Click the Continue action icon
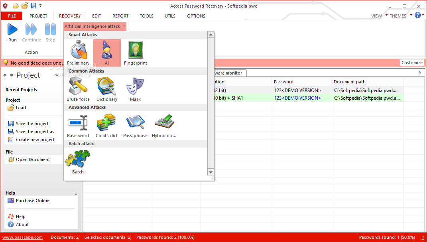The image size is (427, 242). pyautogui.click(x=31, y=33)
